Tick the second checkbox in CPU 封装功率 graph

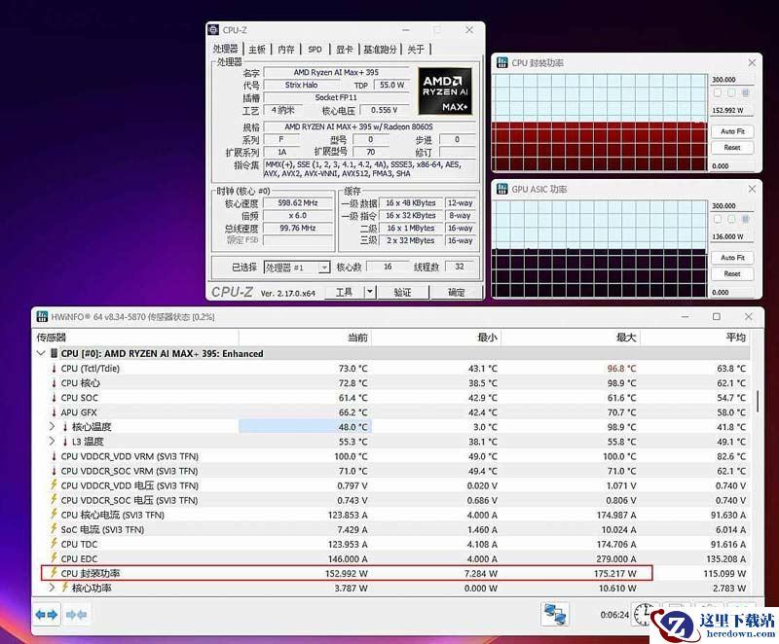click(x=732, y=93)
